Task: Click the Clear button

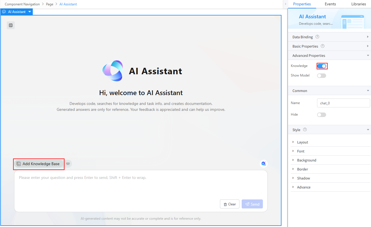Action: point(230,204)
